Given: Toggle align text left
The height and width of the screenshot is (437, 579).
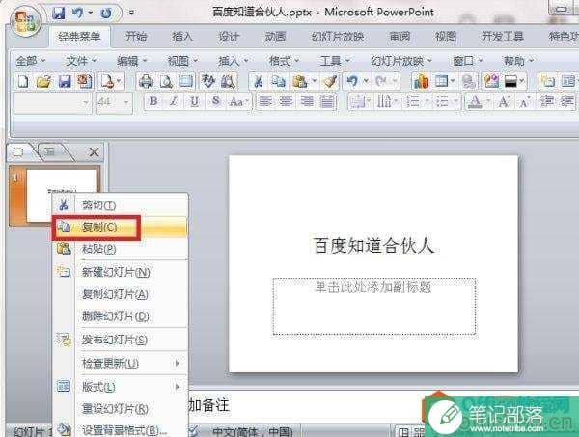Looking at the screenshot, I should pyautogui.click(x=264, y=101).
